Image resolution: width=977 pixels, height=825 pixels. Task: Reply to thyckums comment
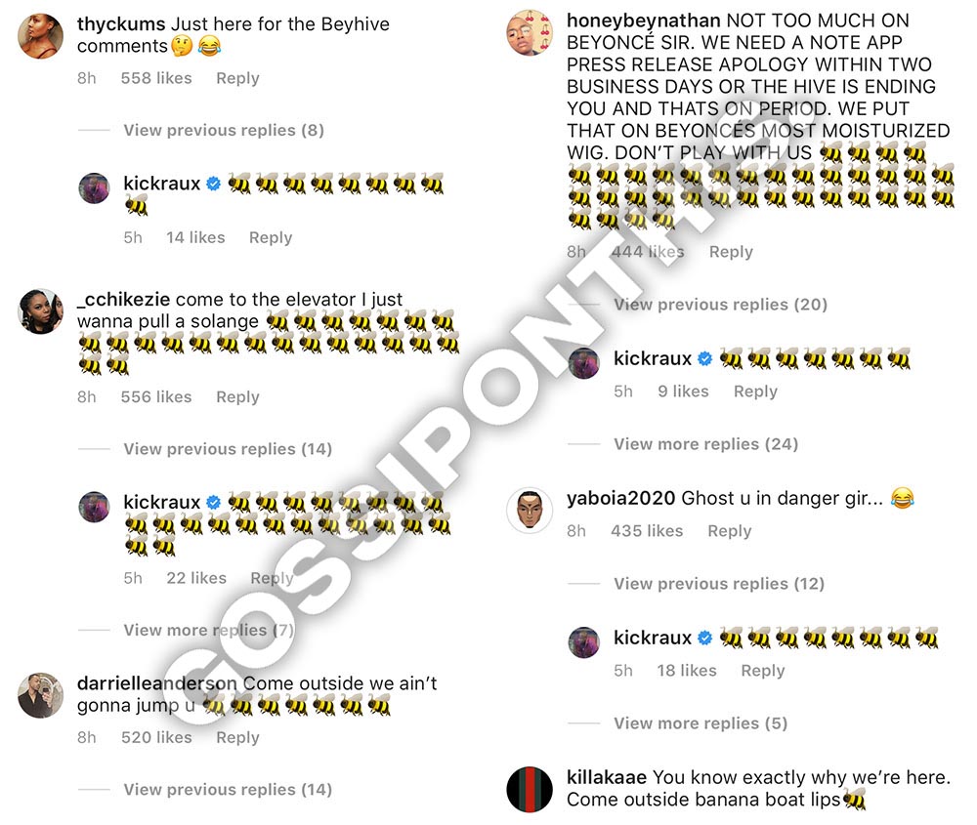point(237,78)
